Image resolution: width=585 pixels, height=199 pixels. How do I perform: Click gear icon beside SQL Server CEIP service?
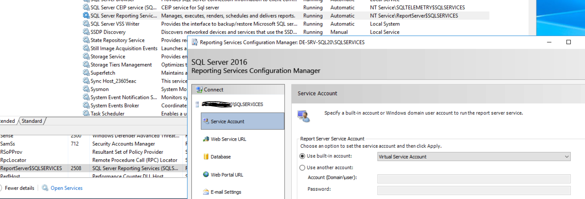pyautogui.click(x=86, y=8)
